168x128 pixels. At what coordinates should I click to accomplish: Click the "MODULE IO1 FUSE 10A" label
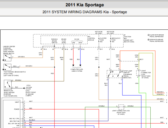coord(116,40)
